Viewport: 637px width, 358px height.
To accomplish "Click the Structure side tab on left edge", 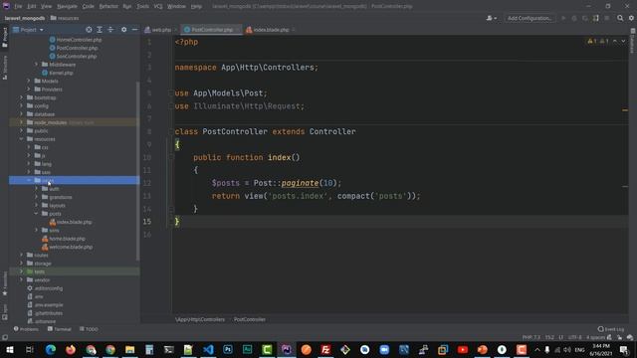I will point(5,68).
